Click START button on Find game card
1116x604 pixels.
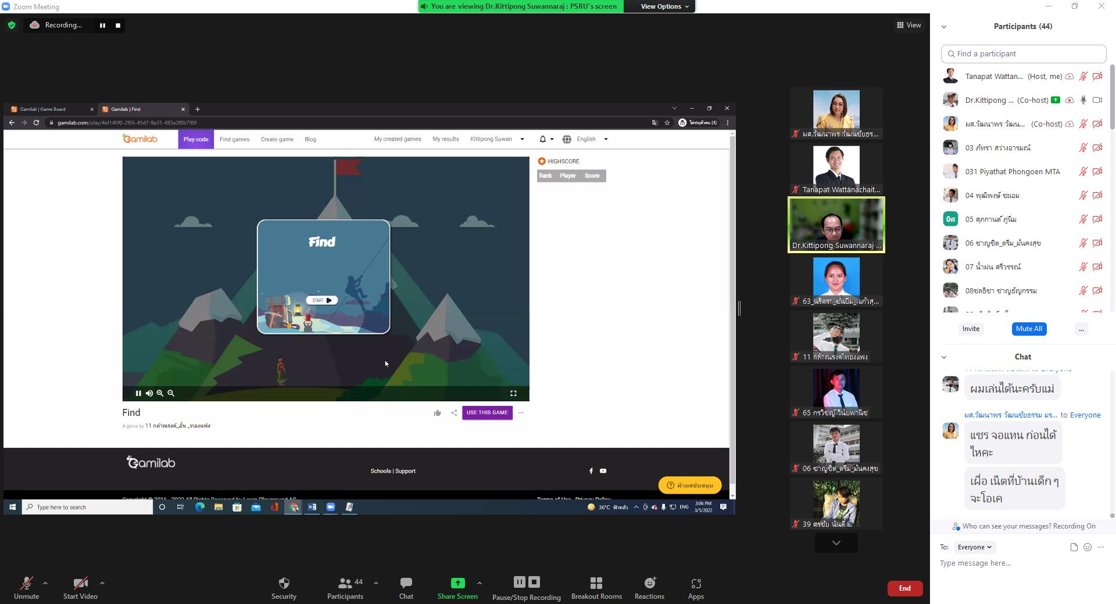[x=321, y=300]
